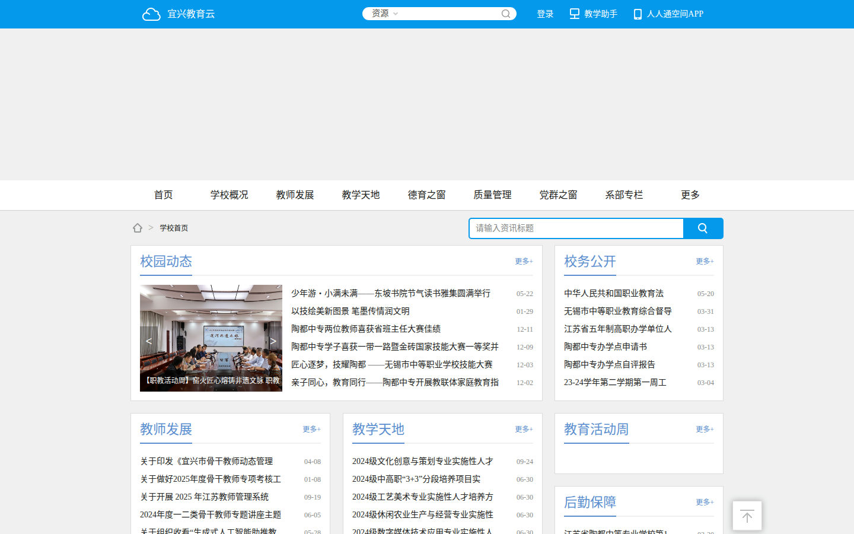Open 2024级文化创意与策划专业实施性人才
This screenshot has height=534, width=854.
coord(423,462)
